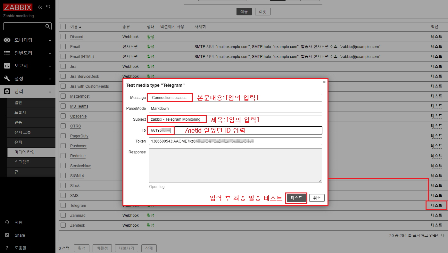Tick the Zendesk row checkbox
The image size is (448, 253).
(63, 225)
